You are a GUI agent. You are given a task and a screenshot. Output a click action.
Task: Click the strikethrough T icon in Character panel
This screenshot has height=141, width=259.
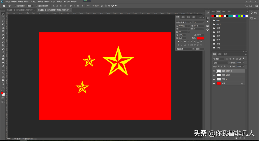coord(201,41)
